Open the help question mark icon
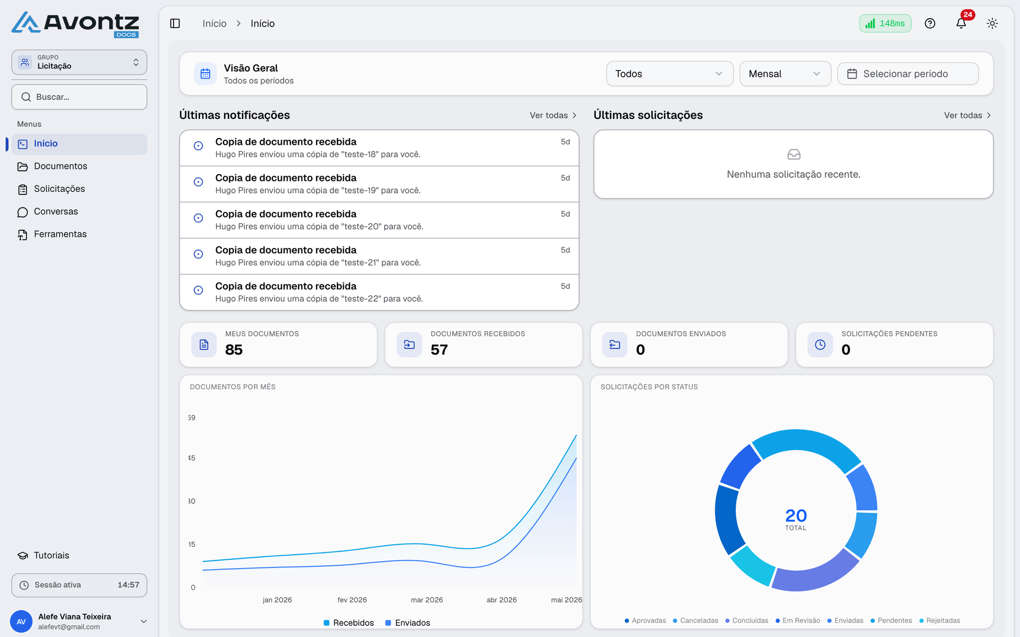 pyautogui.click(x=930, y=23)
